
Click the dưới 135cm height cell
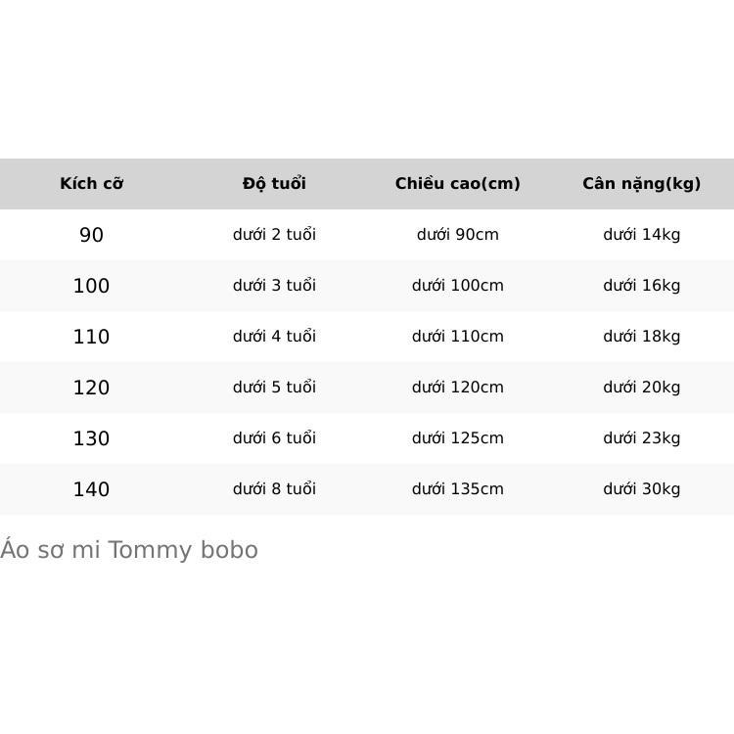click(458, 489)
